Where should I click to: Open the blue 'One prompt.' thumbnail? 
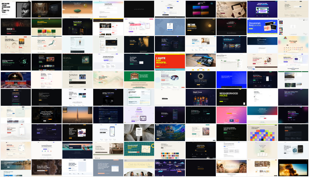pyautogui.click(x=262, y=27)
